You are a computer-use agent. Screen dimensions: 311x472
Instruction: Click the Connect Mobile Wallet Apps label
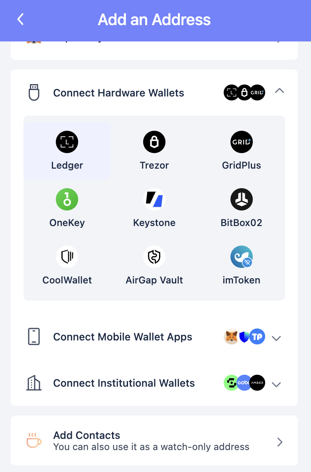[x=122, y=337]
